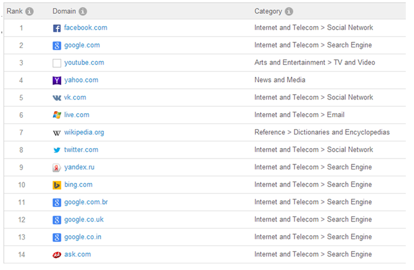
Task: Click the Ask.com red logo icon
Action: click(57, 255)
